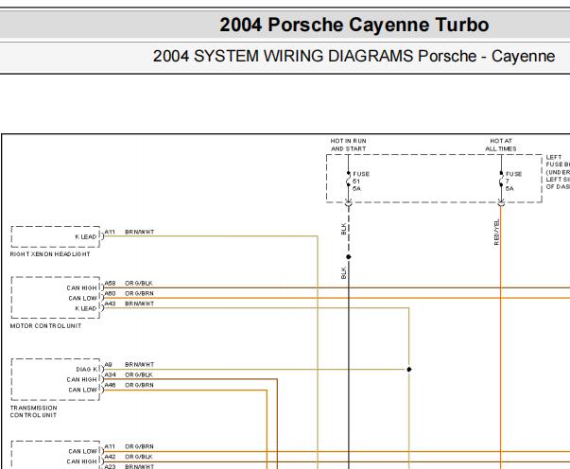This screenshot has width=570, height=469.
Task: Click the "TRANSMISSION CONTROL UNIT" component label
Action: (33, 411)
